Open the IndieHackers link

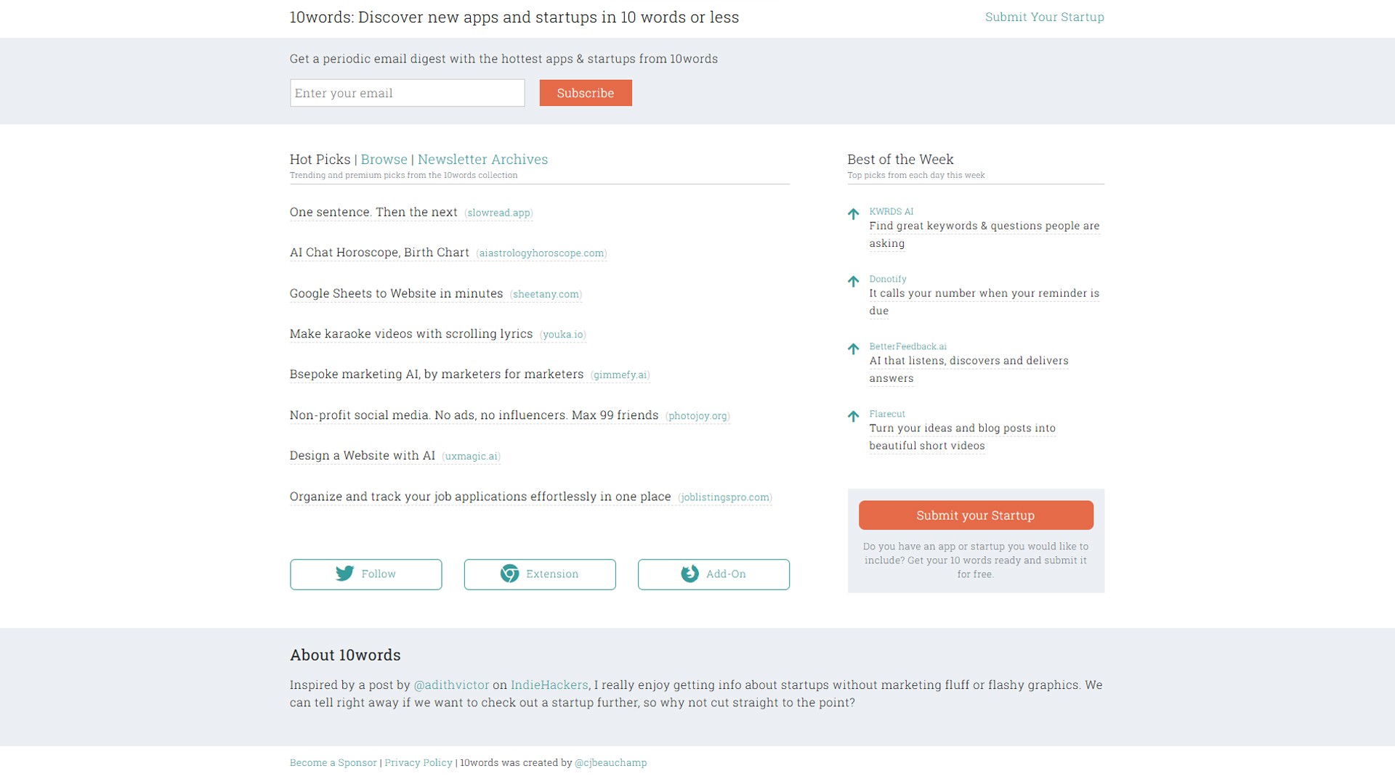coord(549,685)
